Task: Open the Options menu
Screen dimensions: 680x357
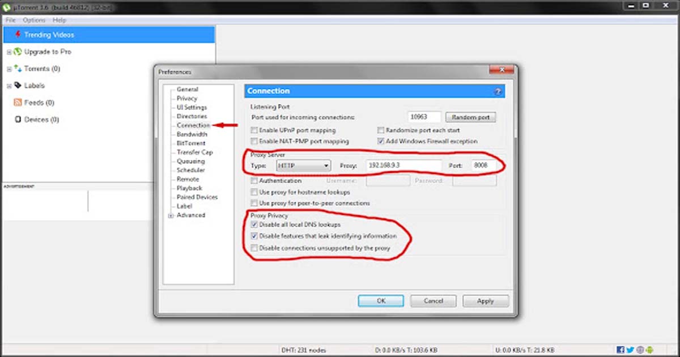Action: pos(33,20)
